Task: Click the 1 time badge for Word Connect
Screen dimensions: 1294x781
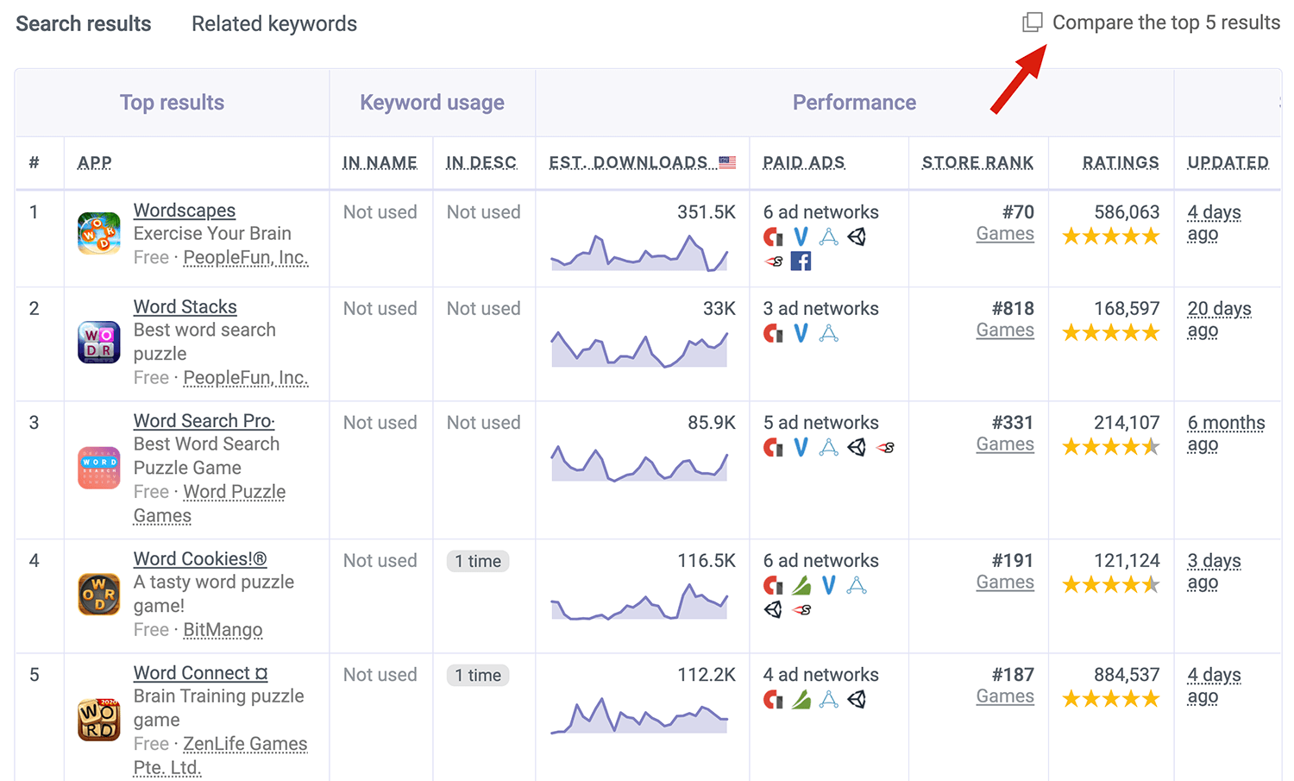Action: coord(478,675)
